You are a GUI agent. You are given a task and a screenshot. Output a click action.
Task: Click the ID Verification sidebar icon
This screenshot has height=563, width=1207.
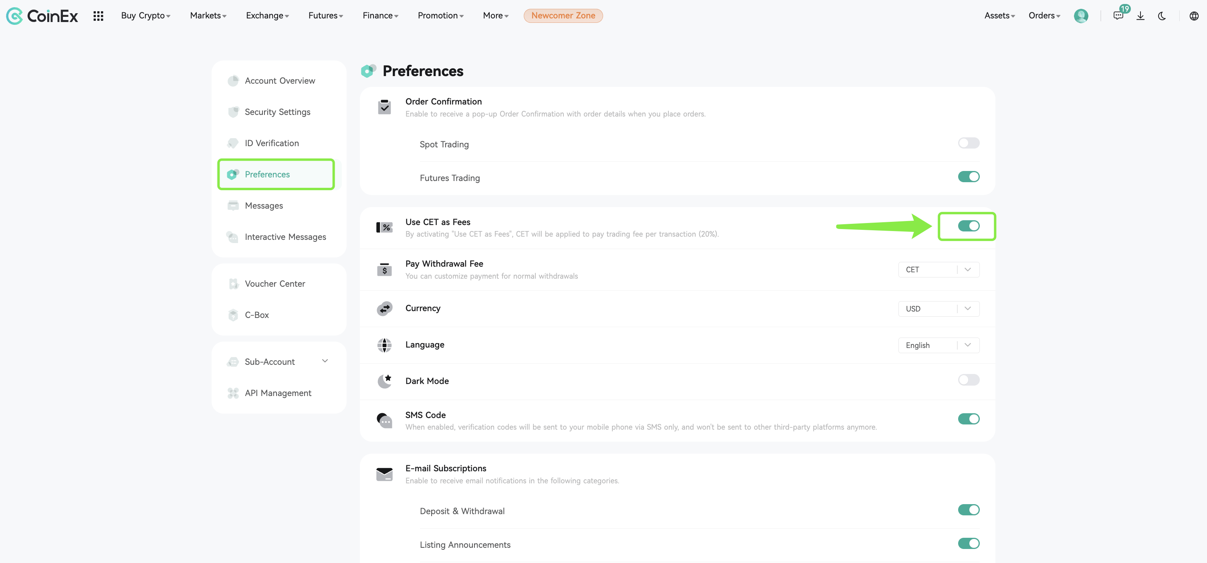tap(233, 143)
